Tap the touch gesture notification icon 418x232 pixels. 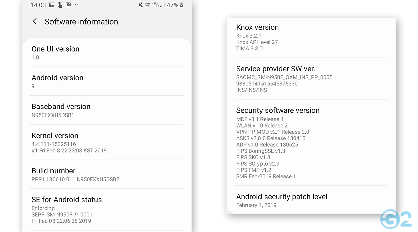[60, 5]
